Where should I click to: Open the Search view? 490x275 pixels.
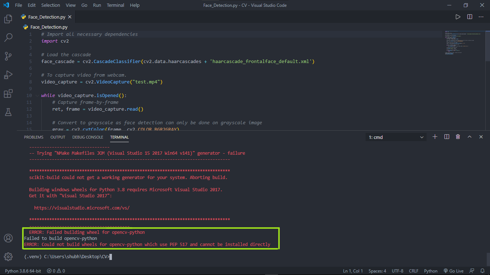coord(8,37)
